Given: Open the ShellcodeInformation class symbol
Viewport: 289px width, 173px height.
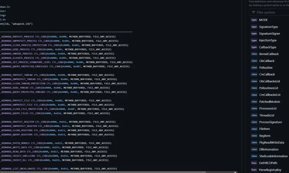Looking at the screenshot, I should pyautogui.click(x=273, y=156).
